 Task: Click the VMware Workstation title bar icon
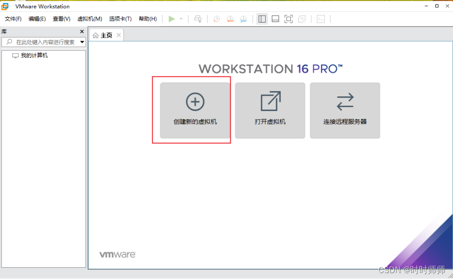(x=5, y=6)
